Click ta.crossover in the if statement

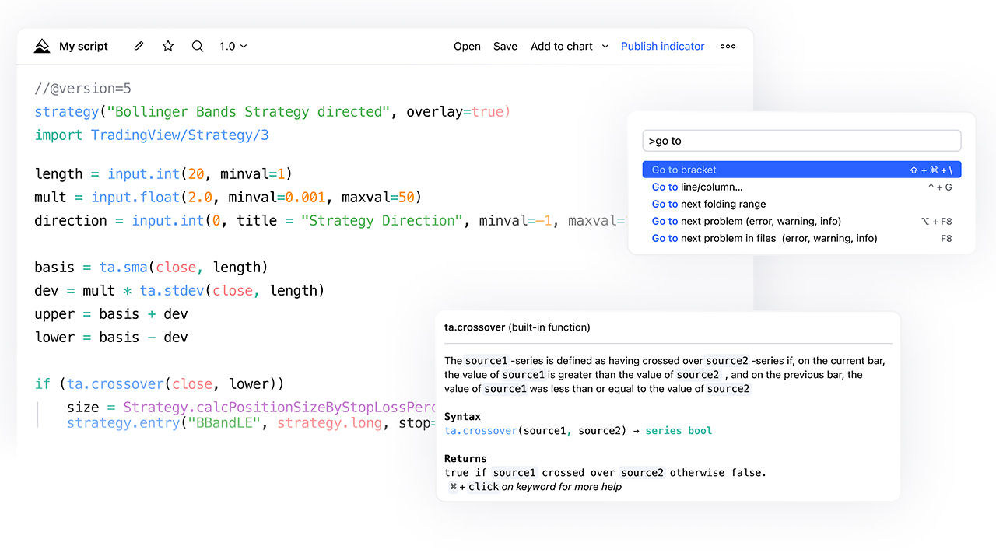116,383
